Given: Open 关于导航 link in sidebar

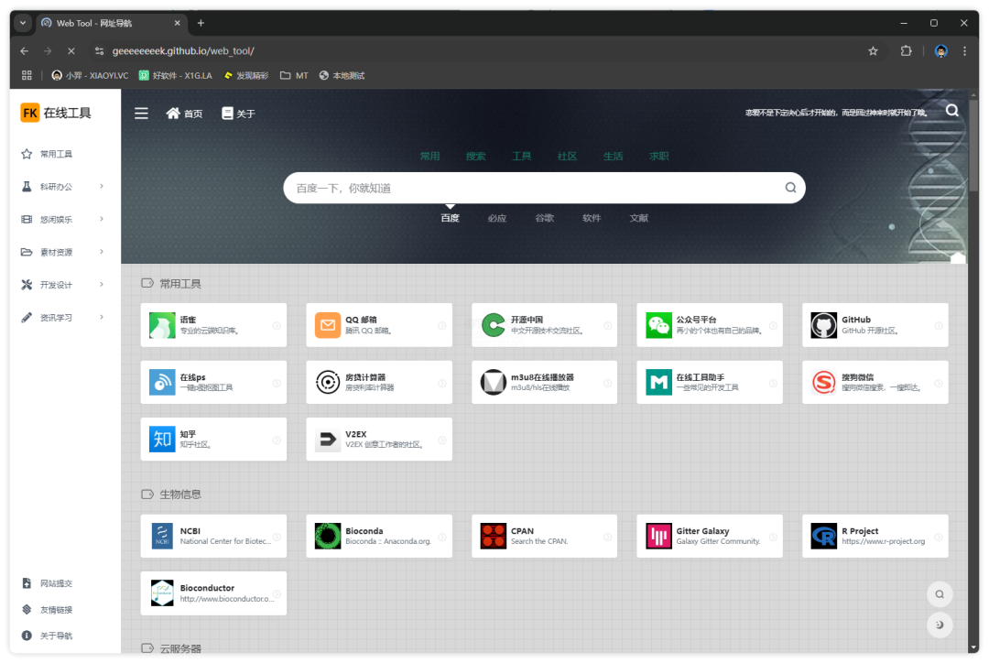Looking at the screenshot, I should (56, 636).
